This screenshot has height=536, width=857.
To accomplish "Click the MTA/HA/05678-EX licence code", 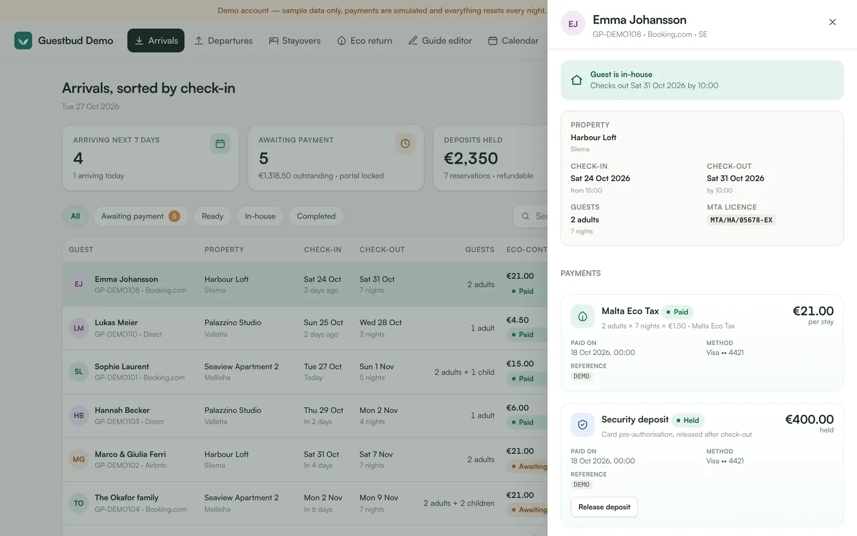I will pos(741,220).
